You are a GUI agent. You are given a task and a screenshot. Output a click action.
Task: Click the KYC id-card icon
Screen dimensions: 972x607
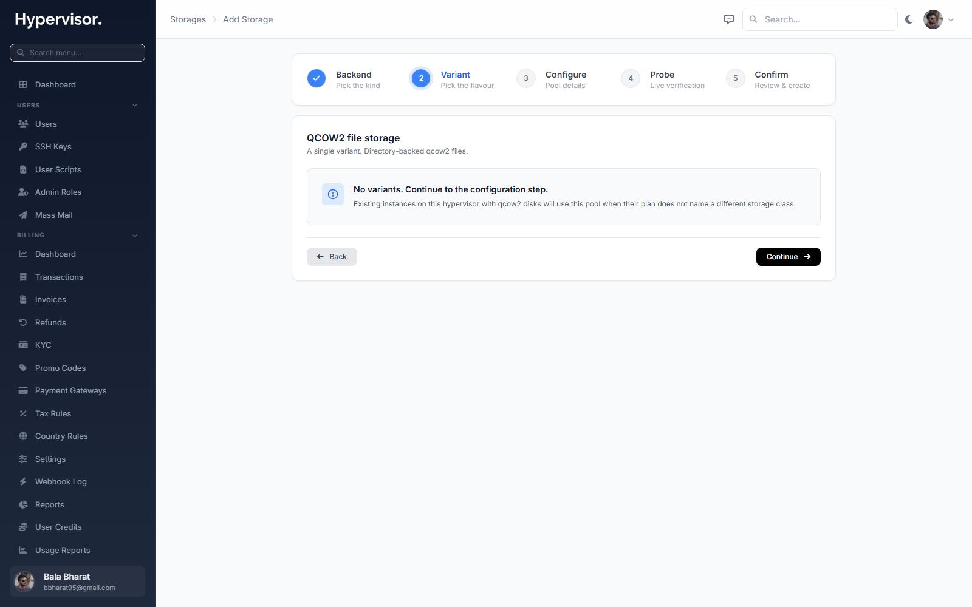23,345
